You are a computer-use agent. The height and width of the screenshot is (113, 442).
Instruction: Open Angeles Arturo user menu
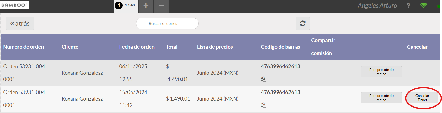tap(377, 5)
